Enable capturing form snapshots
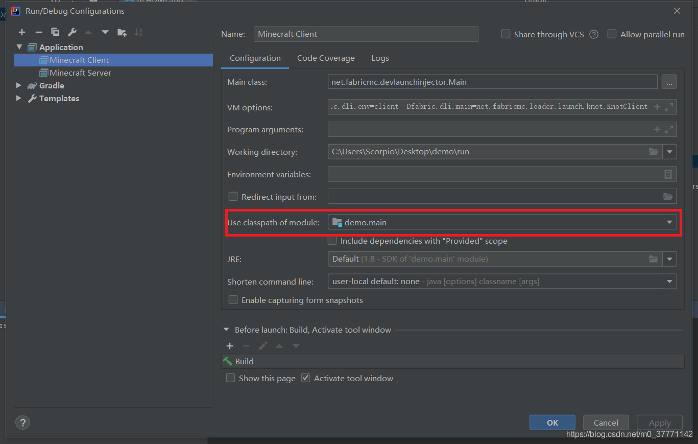The image size is (698, 444). 233,300
